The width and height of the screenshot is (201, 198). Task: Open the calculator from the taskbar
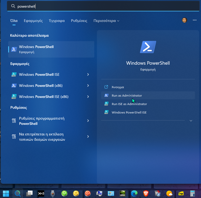pos(193,194)
